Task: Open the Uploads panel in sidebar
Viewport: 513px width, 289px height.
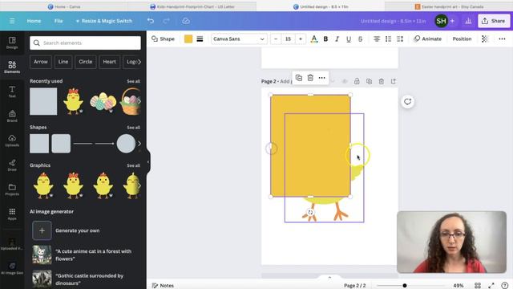Action: 12,140
